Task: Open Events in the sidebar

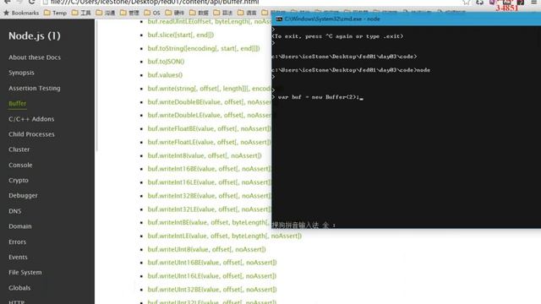Action: [x=18, y=257]
